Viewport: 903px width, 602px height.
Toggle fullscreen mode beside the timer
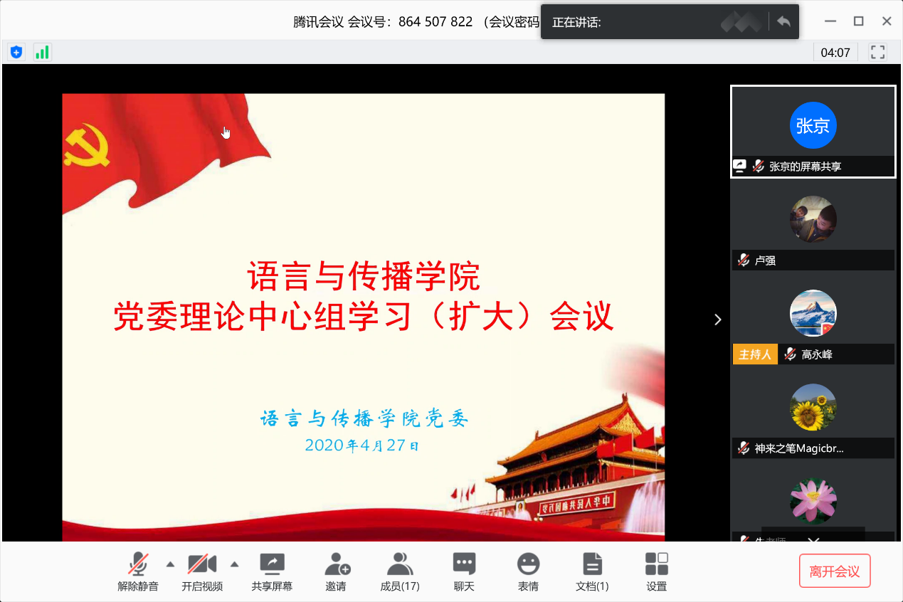coord(878,52)
